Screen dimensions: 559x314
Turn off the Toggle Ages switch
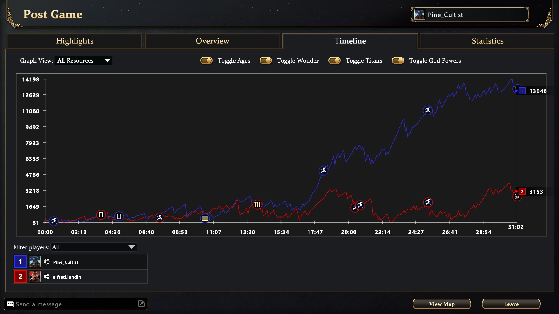tap(206, 60)
